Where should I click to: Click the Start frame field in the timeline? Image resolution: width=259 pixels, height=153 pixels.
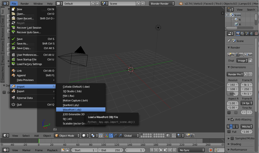coord(84,150)
